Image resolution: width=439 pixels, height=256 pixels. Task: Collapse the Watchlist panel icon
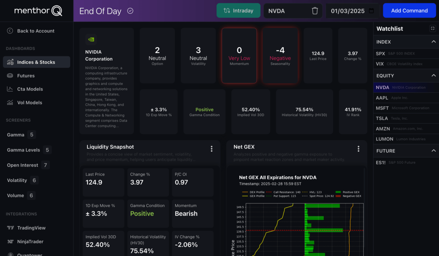[433, 29]
